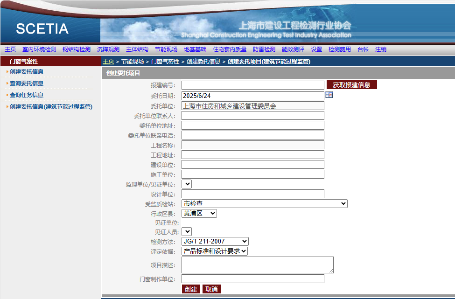This screenshot has height=299, width=455.
Task: Click the 工程名称 input field
Action: pos(252,145)
